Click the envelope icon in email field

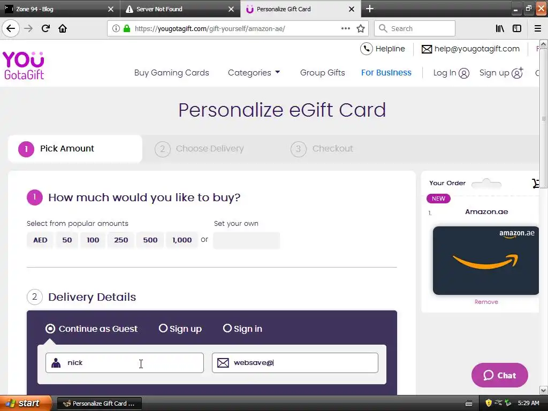pos(223,363)
